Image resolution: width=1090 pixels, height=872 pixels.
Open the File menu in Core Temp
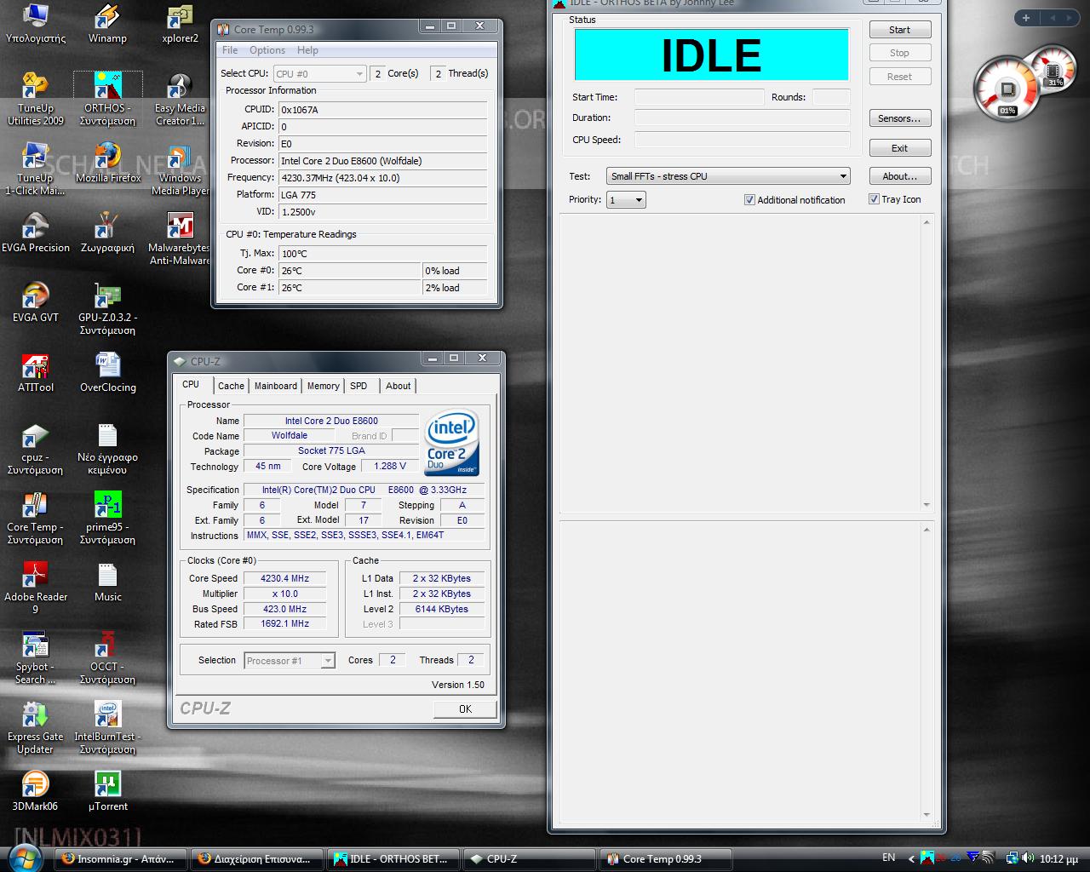point(230,50)
